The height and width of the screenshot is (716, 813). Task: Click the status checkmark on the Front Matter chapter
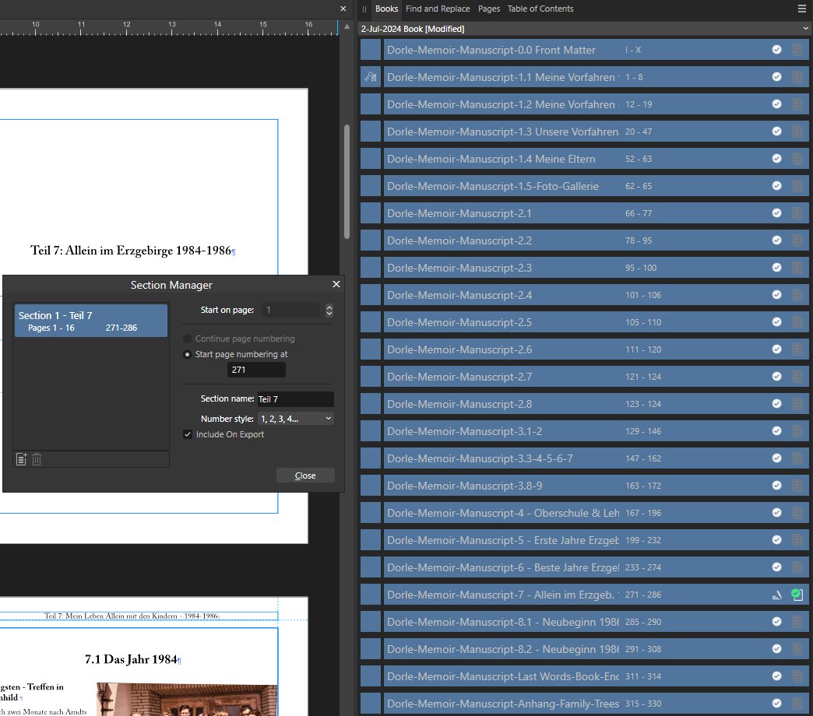pyautogui.click(x=776, y=50)
